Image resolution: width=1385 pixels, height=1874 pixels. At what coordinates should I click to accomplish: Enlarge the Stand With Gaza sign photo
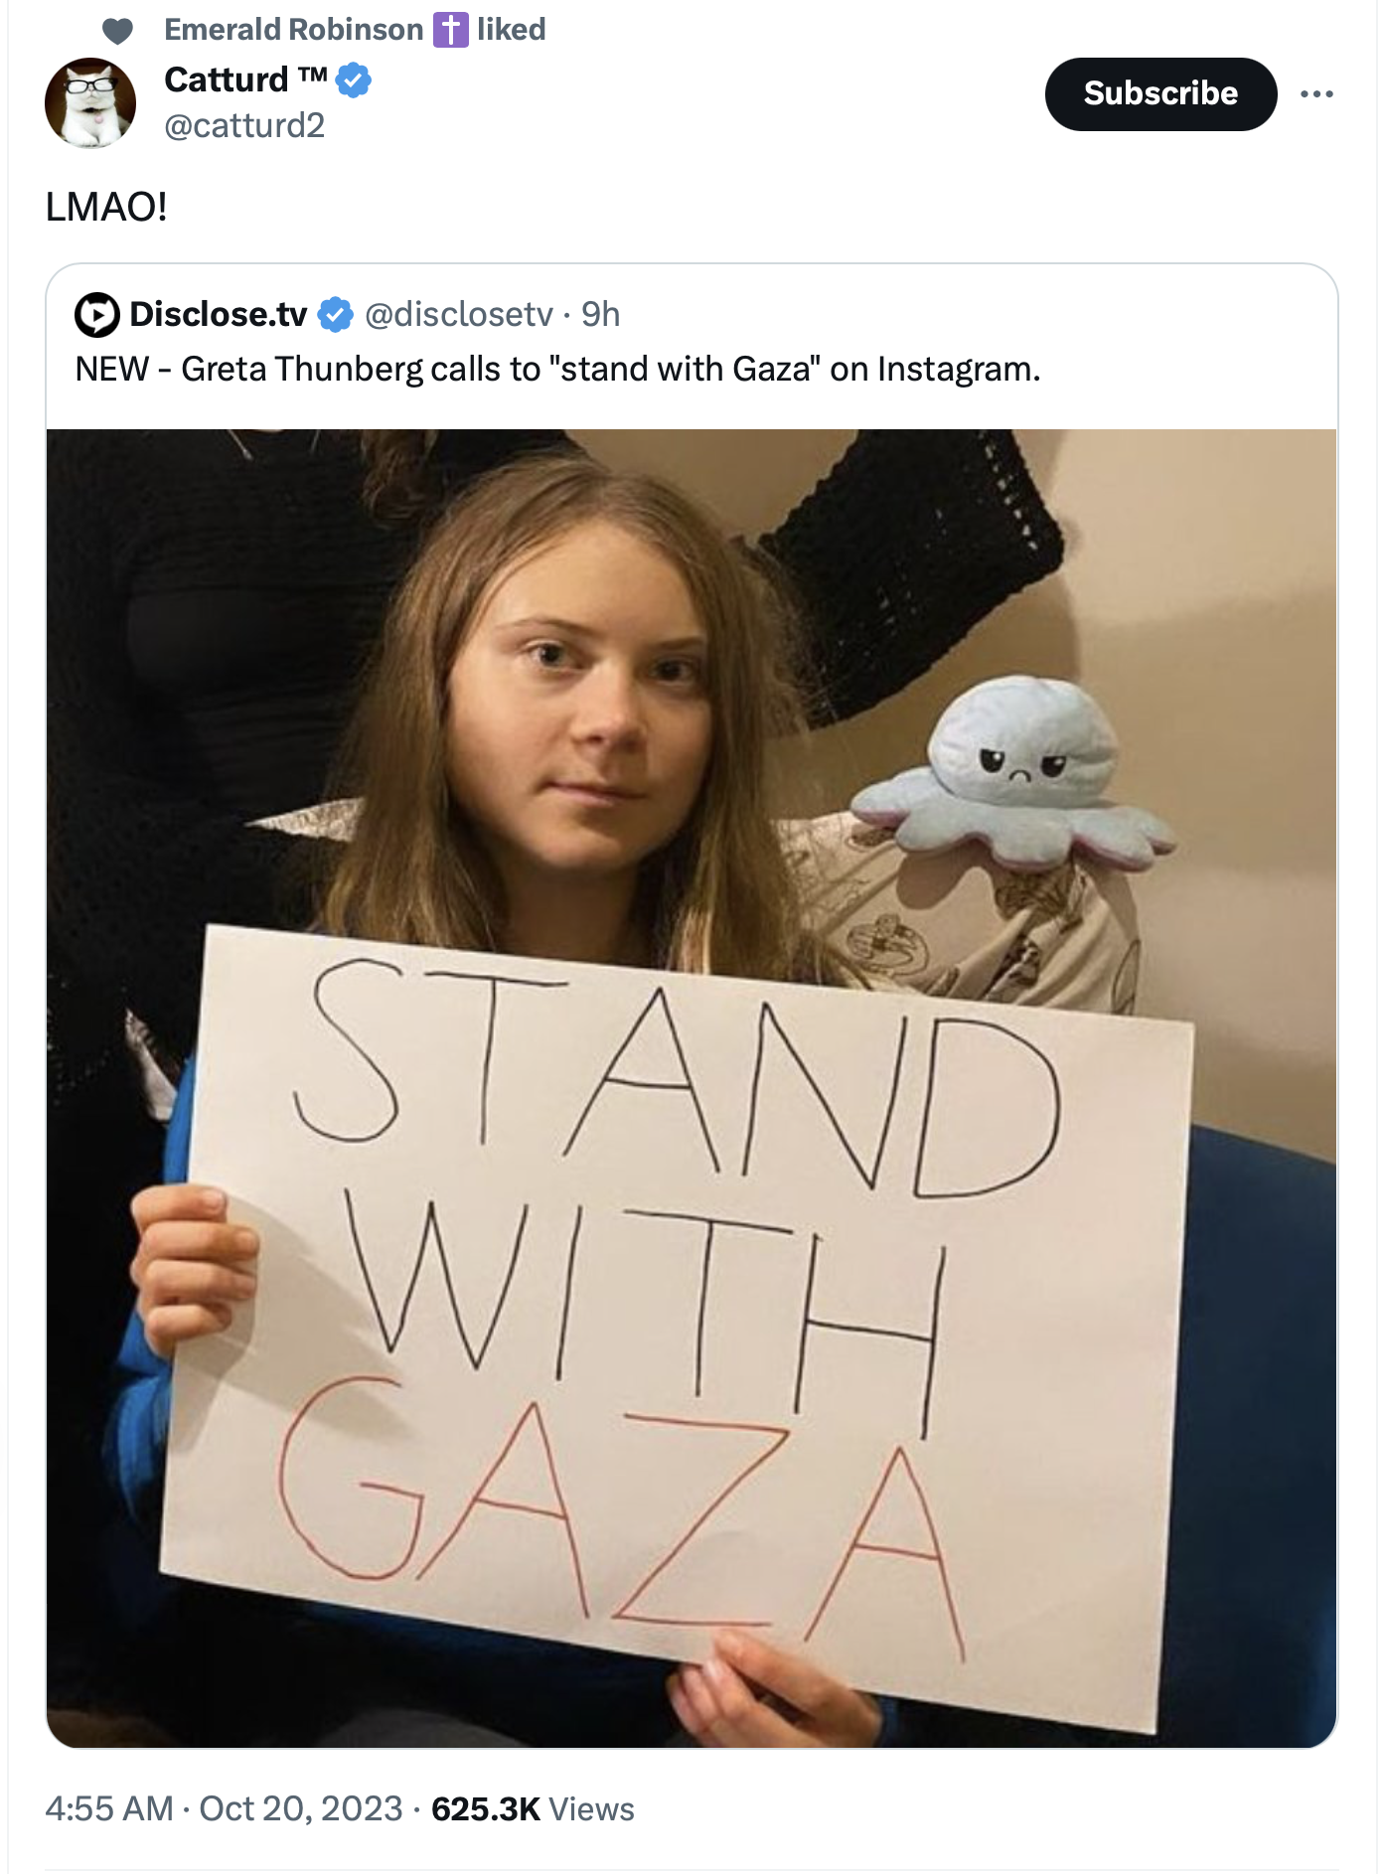coord(692,1088)
